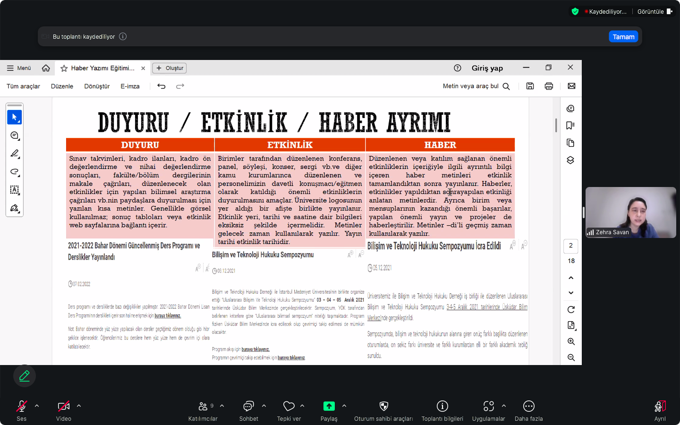Click the Tamam button in the notification

(x=623, y=37)
